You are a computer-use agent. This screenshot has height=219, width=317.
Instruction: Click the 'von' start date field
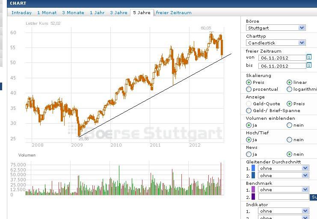(x=281, y=58)
